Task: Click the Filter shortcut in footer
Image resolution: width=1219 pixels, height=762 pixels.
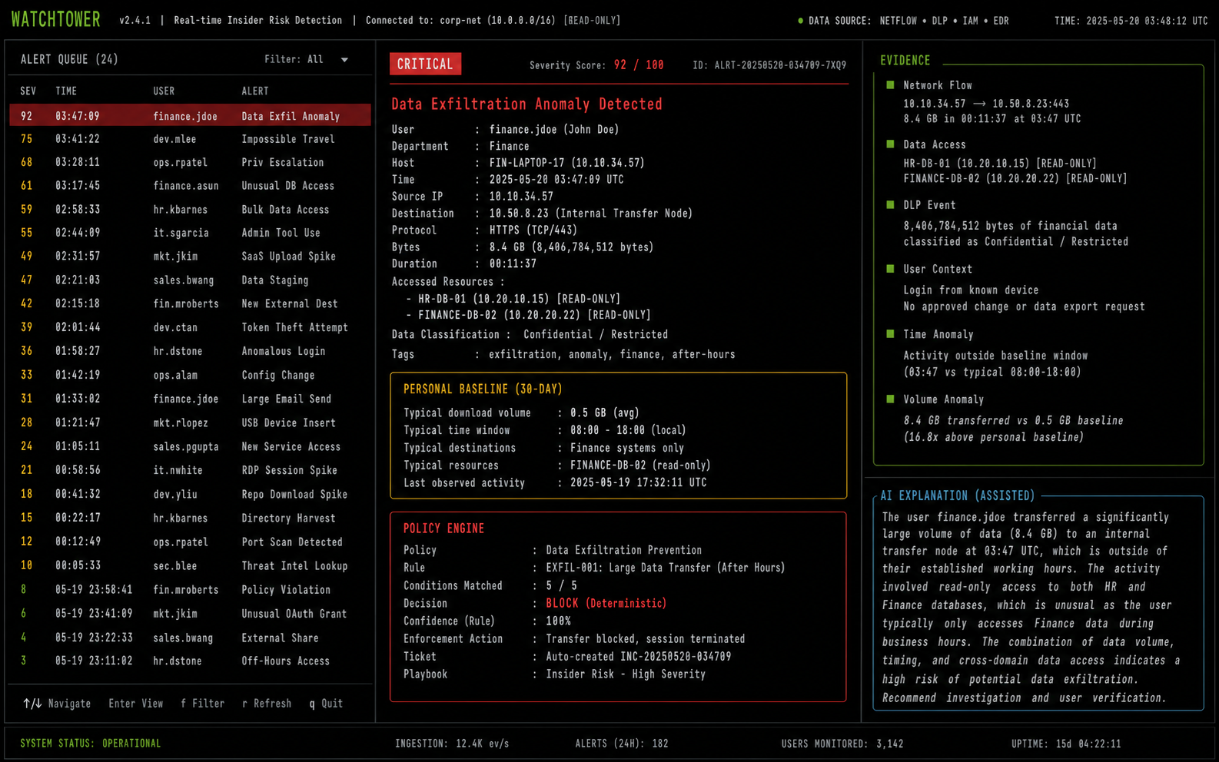Action: click(202, 704)
